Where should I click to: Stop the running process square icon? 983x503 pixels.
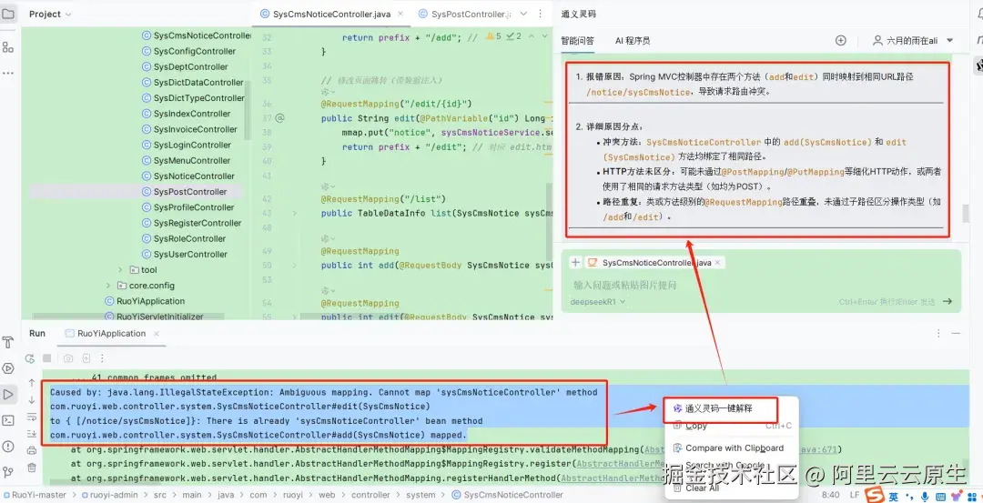[46, 358]
